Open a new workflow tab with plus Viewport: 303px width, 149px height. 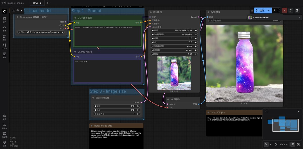click(48, 3)
